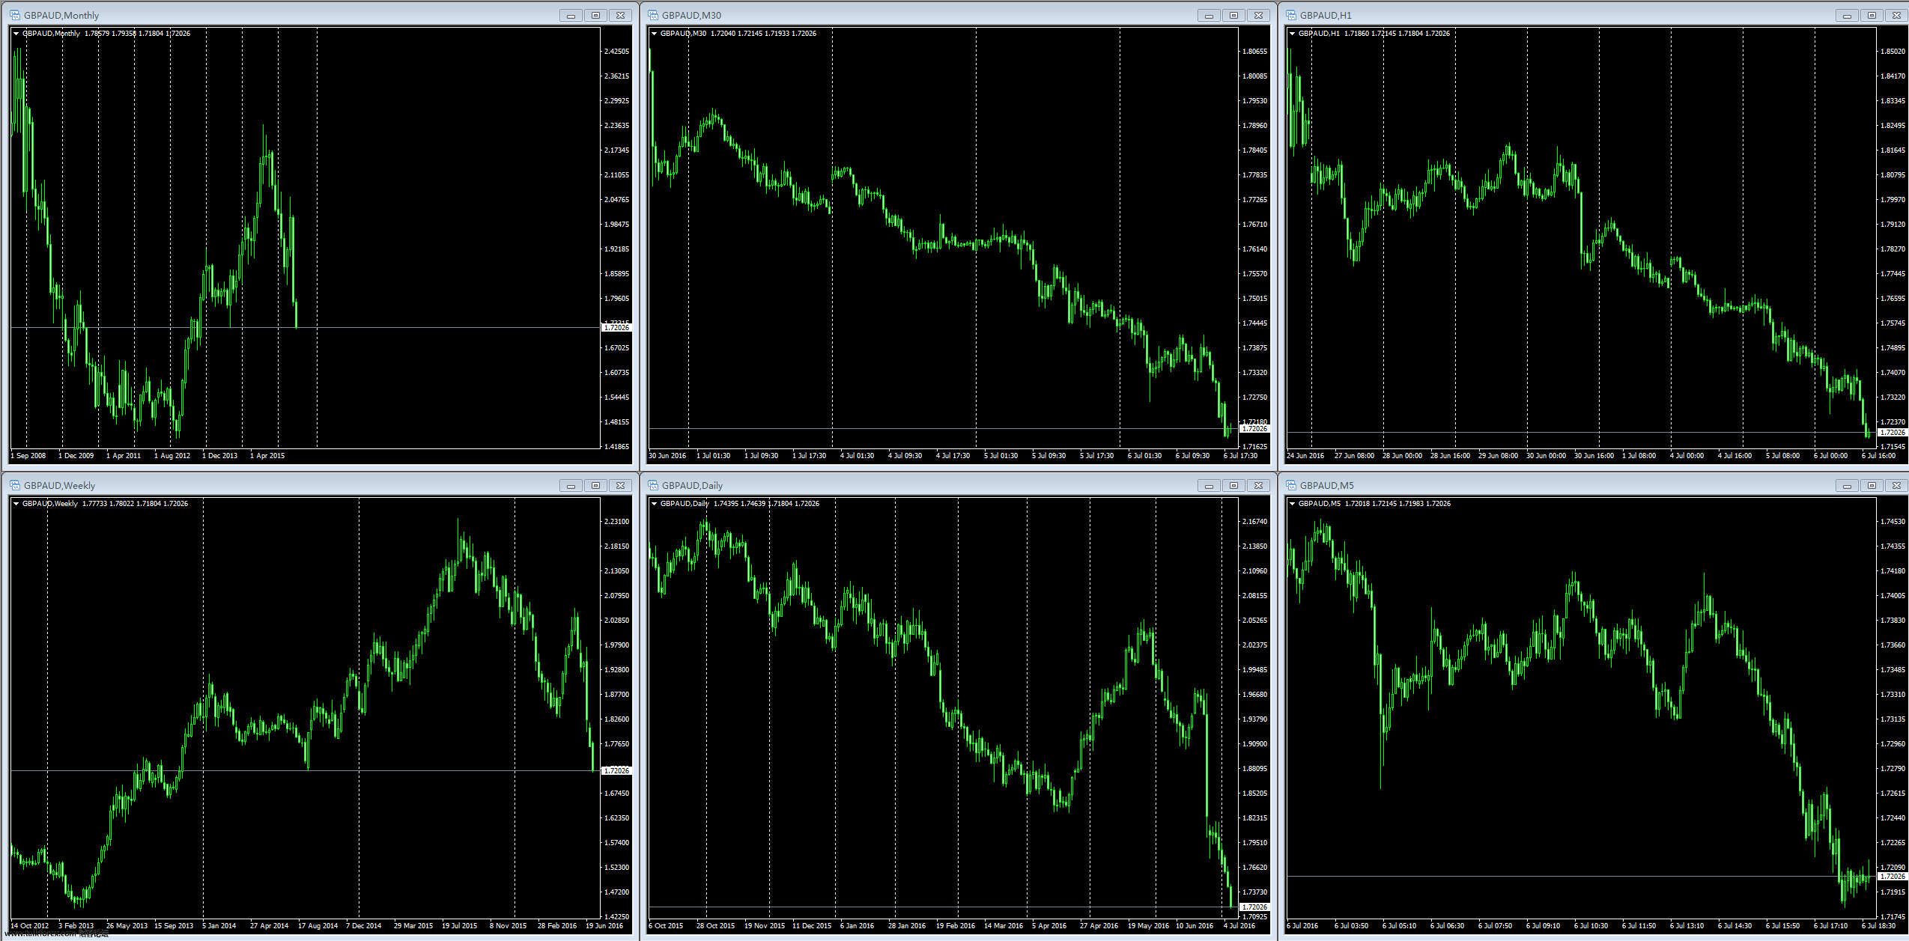Click the GBPAUD,Monthly window chart icon

(15, 15)
